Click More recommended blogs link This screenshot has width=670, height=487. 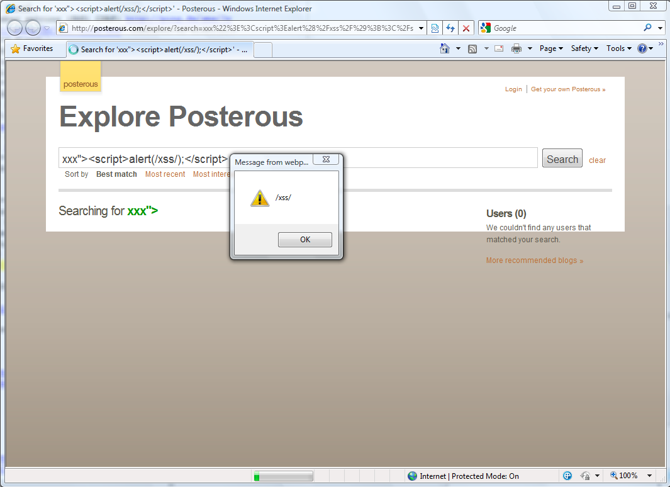(535, 260)
